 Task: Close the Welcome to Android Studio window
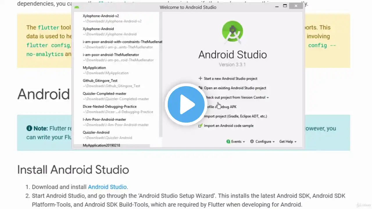(296, 6)
